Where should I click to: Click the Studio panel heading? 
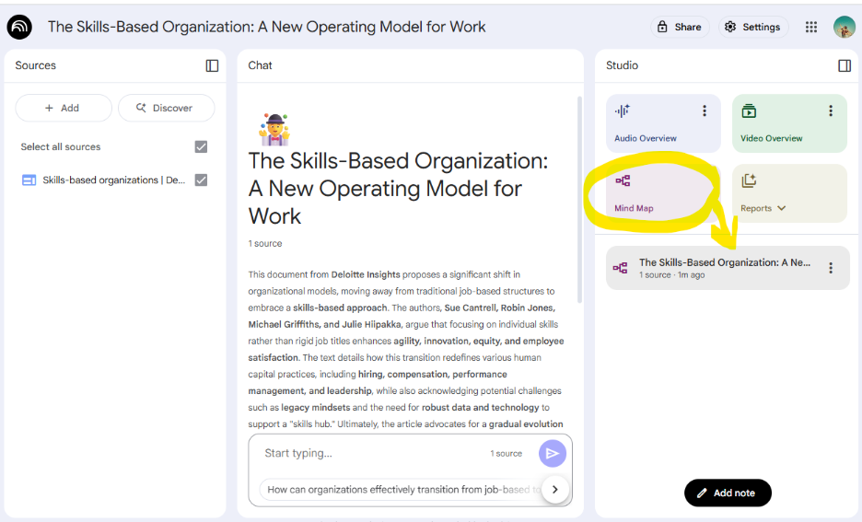(x=622, y=65)
